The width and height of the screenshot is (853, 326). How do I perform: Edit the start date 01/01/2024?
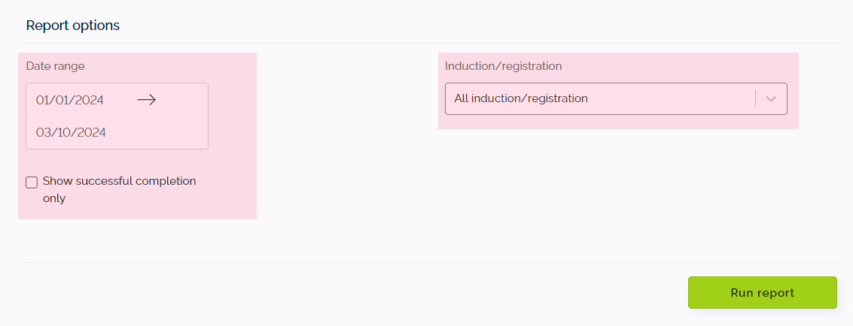click(x=69, y=101)
